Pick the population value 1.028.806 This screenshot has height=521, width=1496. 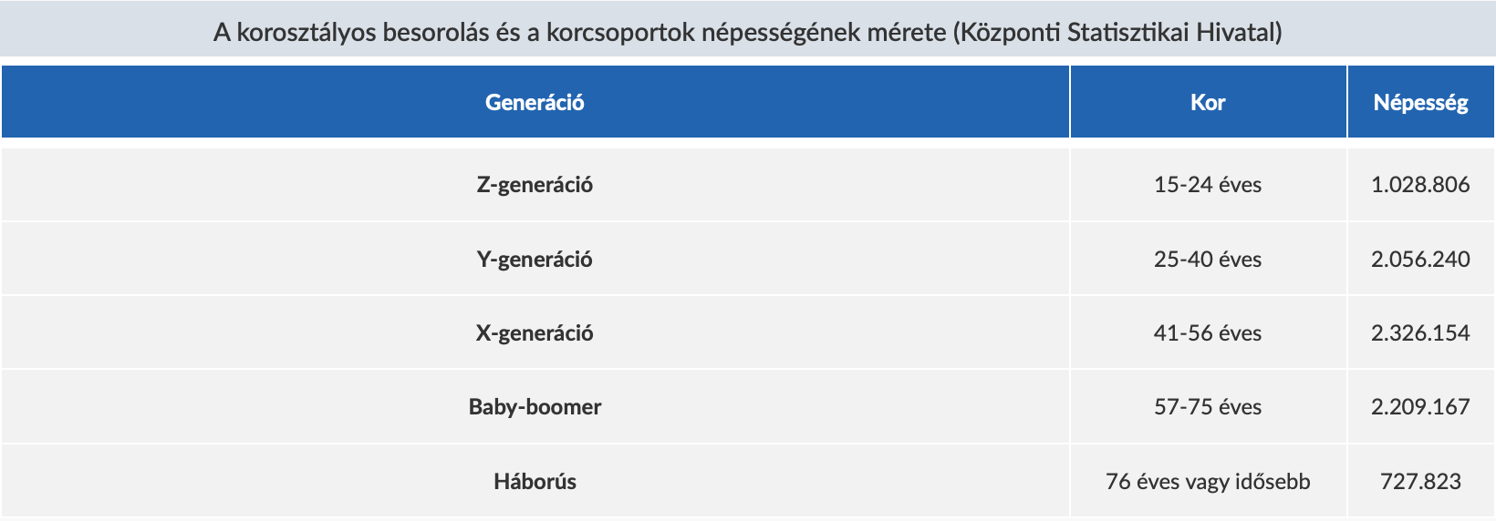1420,185
